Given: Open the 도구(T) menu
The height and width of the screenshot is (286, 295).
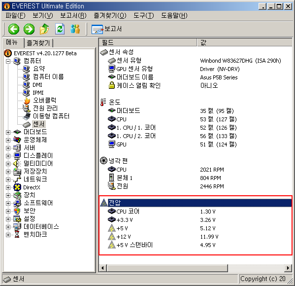Looking at the screenshot, I should [143, 16].
